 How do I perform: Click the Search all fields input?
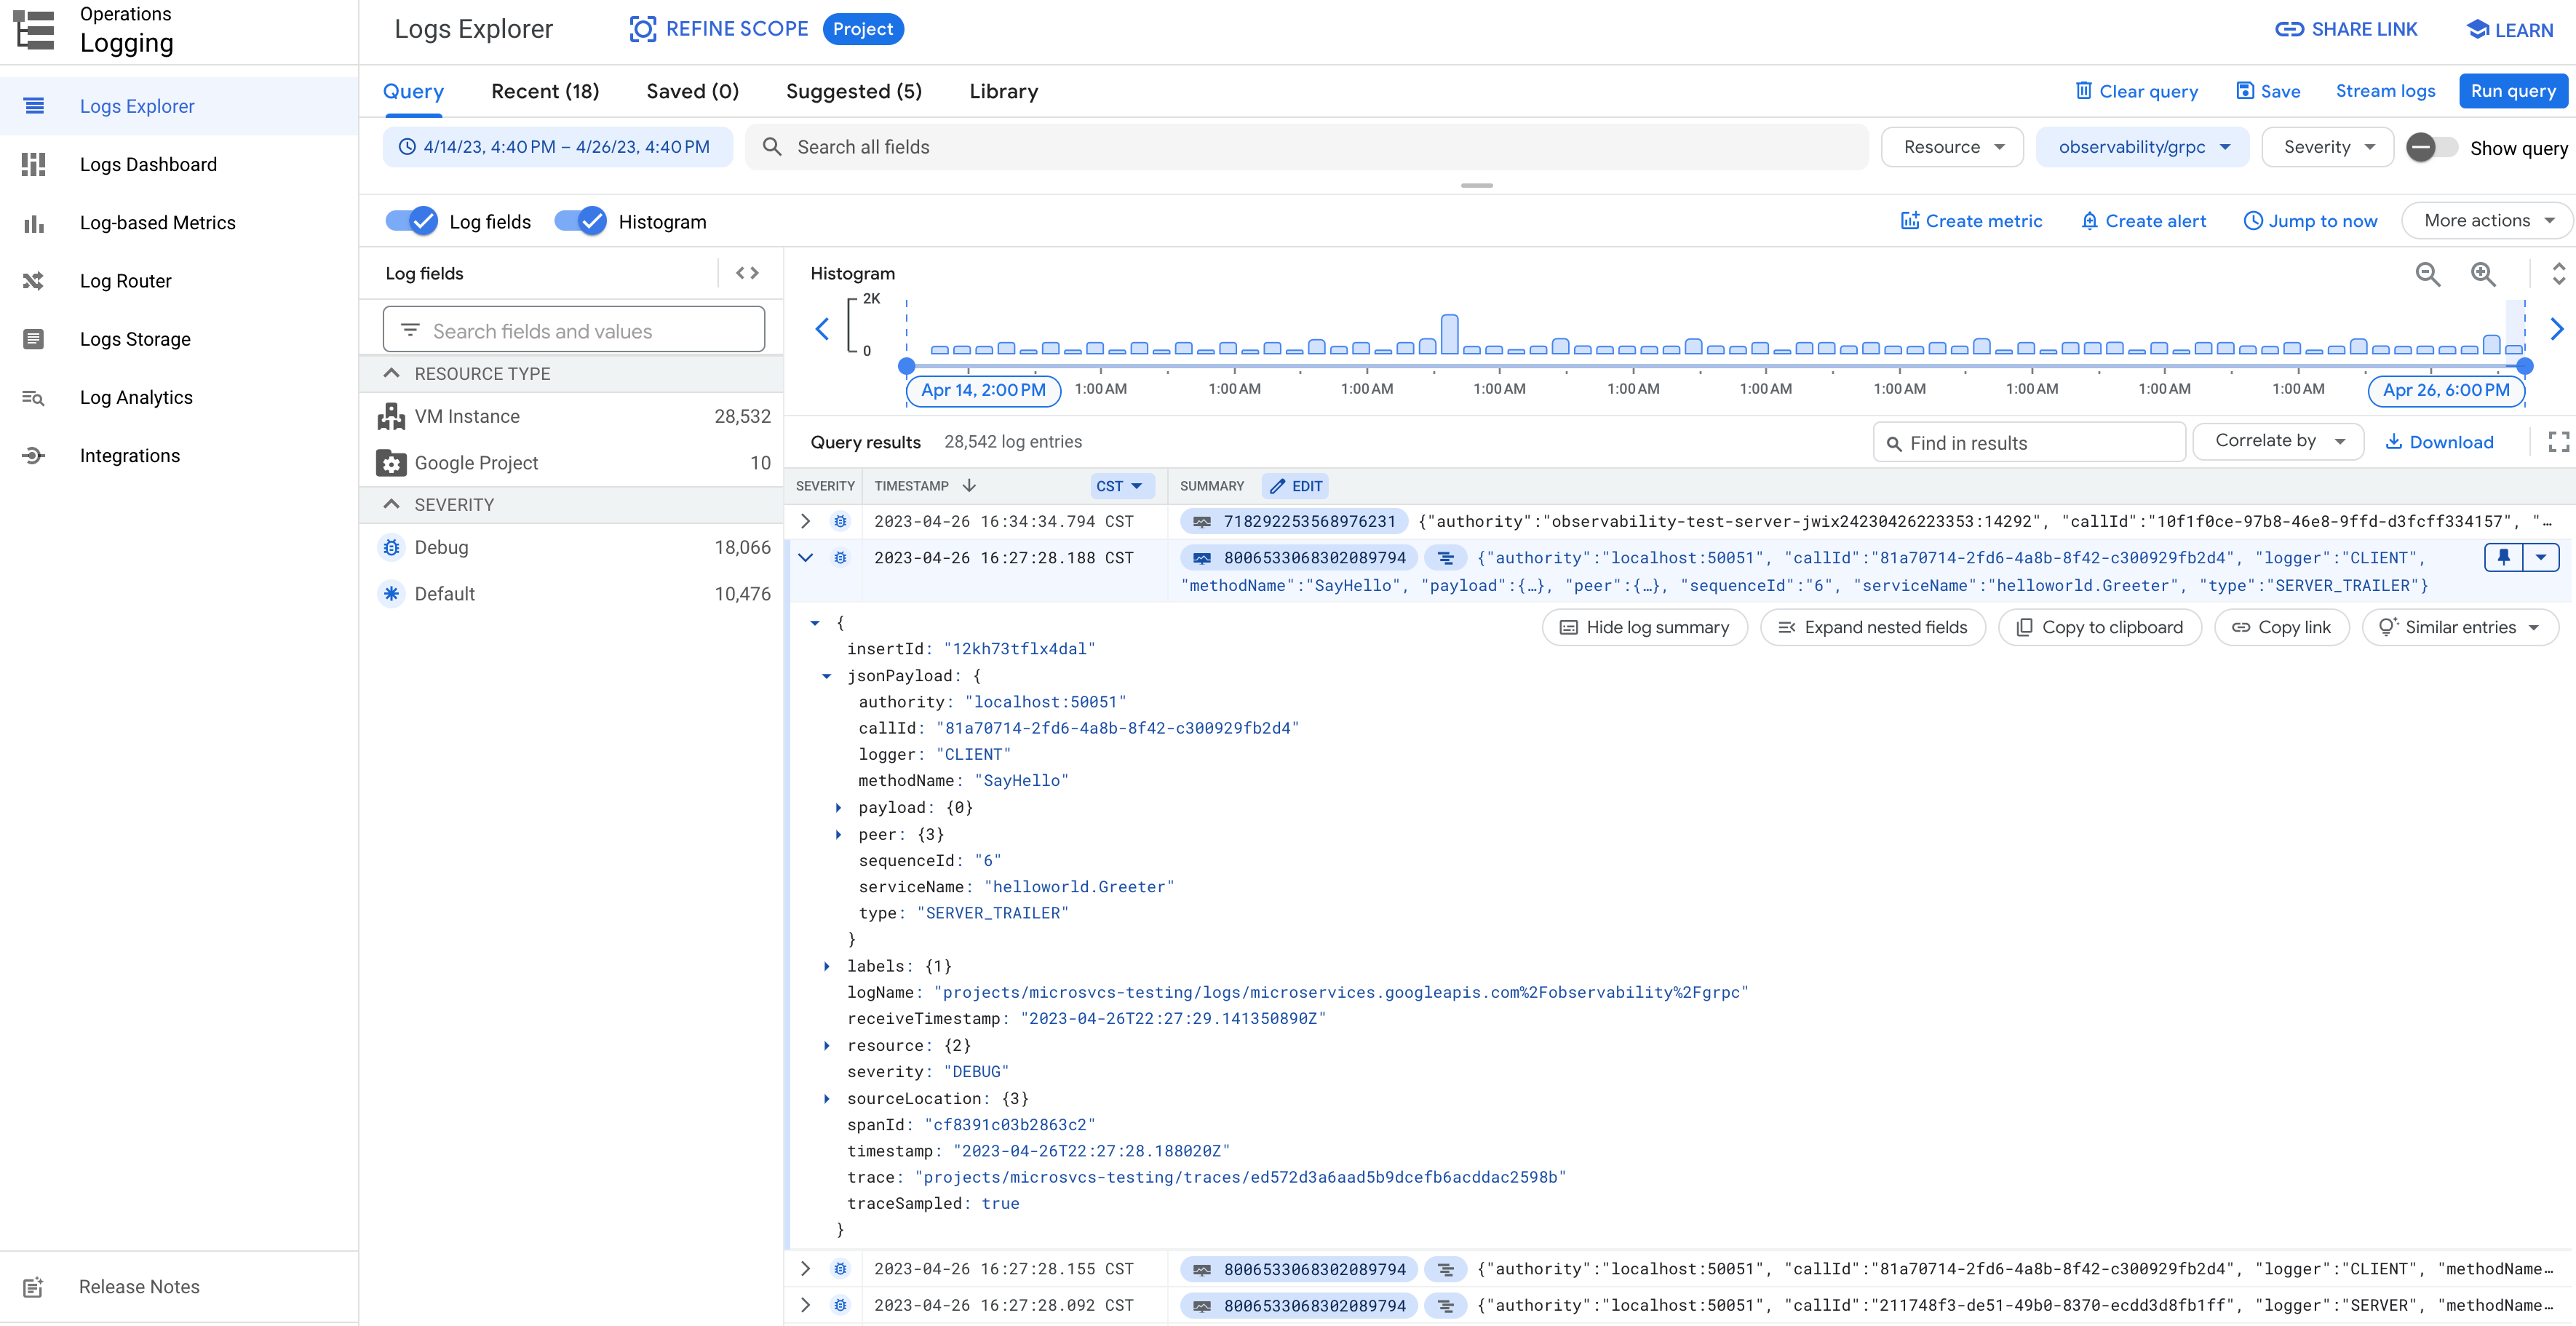(x=1306, y=147)
